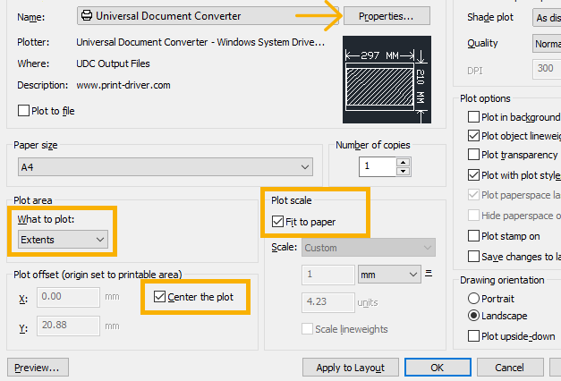
Task: Click the number of copies field
Action: tap(378, 166)
